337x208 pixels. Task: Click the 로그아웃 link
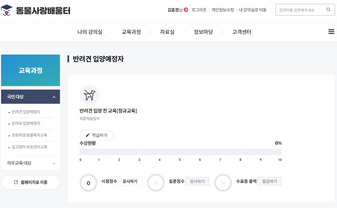pos(199,10)
